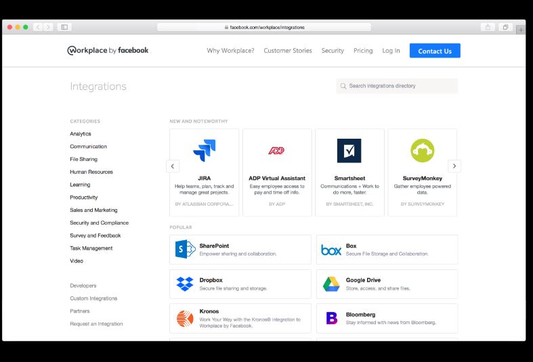Open Why Workplace? menu item
The image size is (533, 362).
230,51
